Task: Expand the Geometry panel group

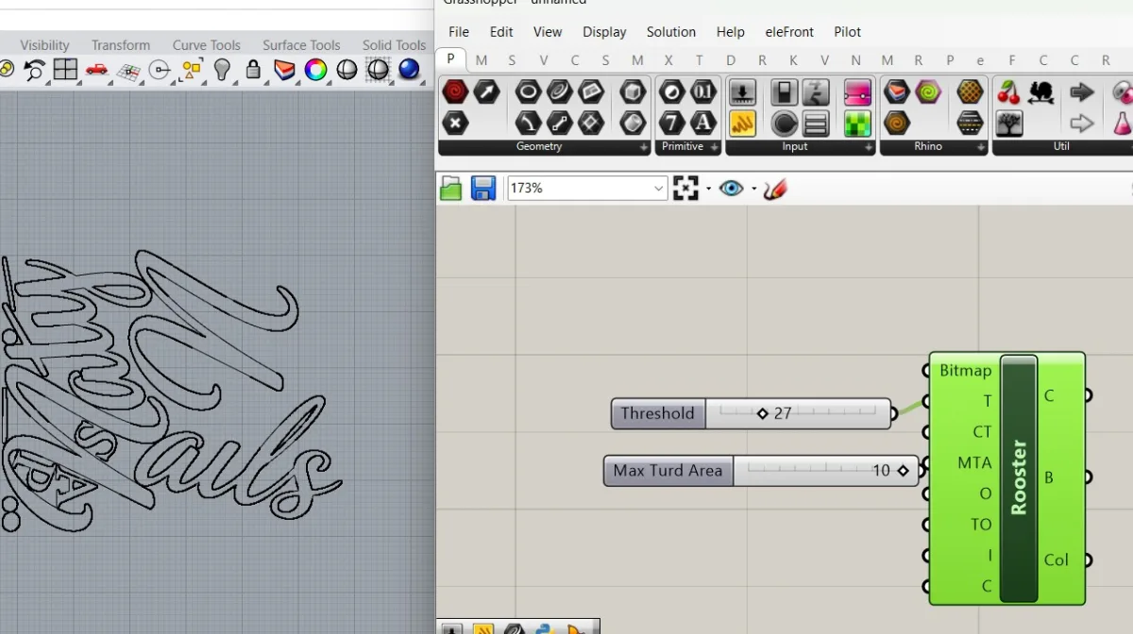Action: pos(644,148)
